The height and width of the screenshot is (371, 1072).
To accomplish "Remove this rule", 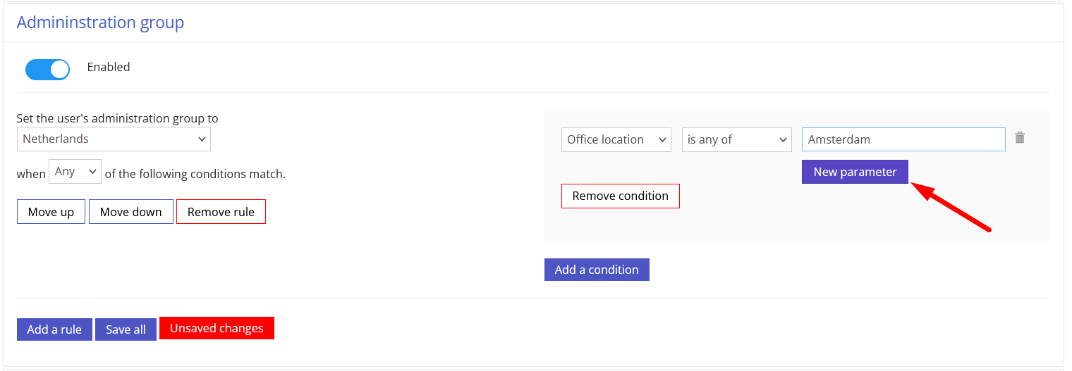I will point(221,212).
